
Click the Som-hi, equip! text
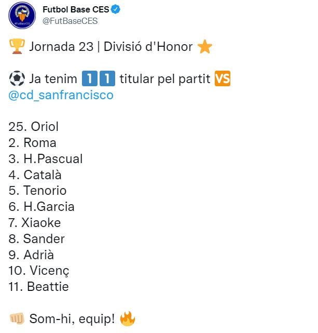[72, 319]
